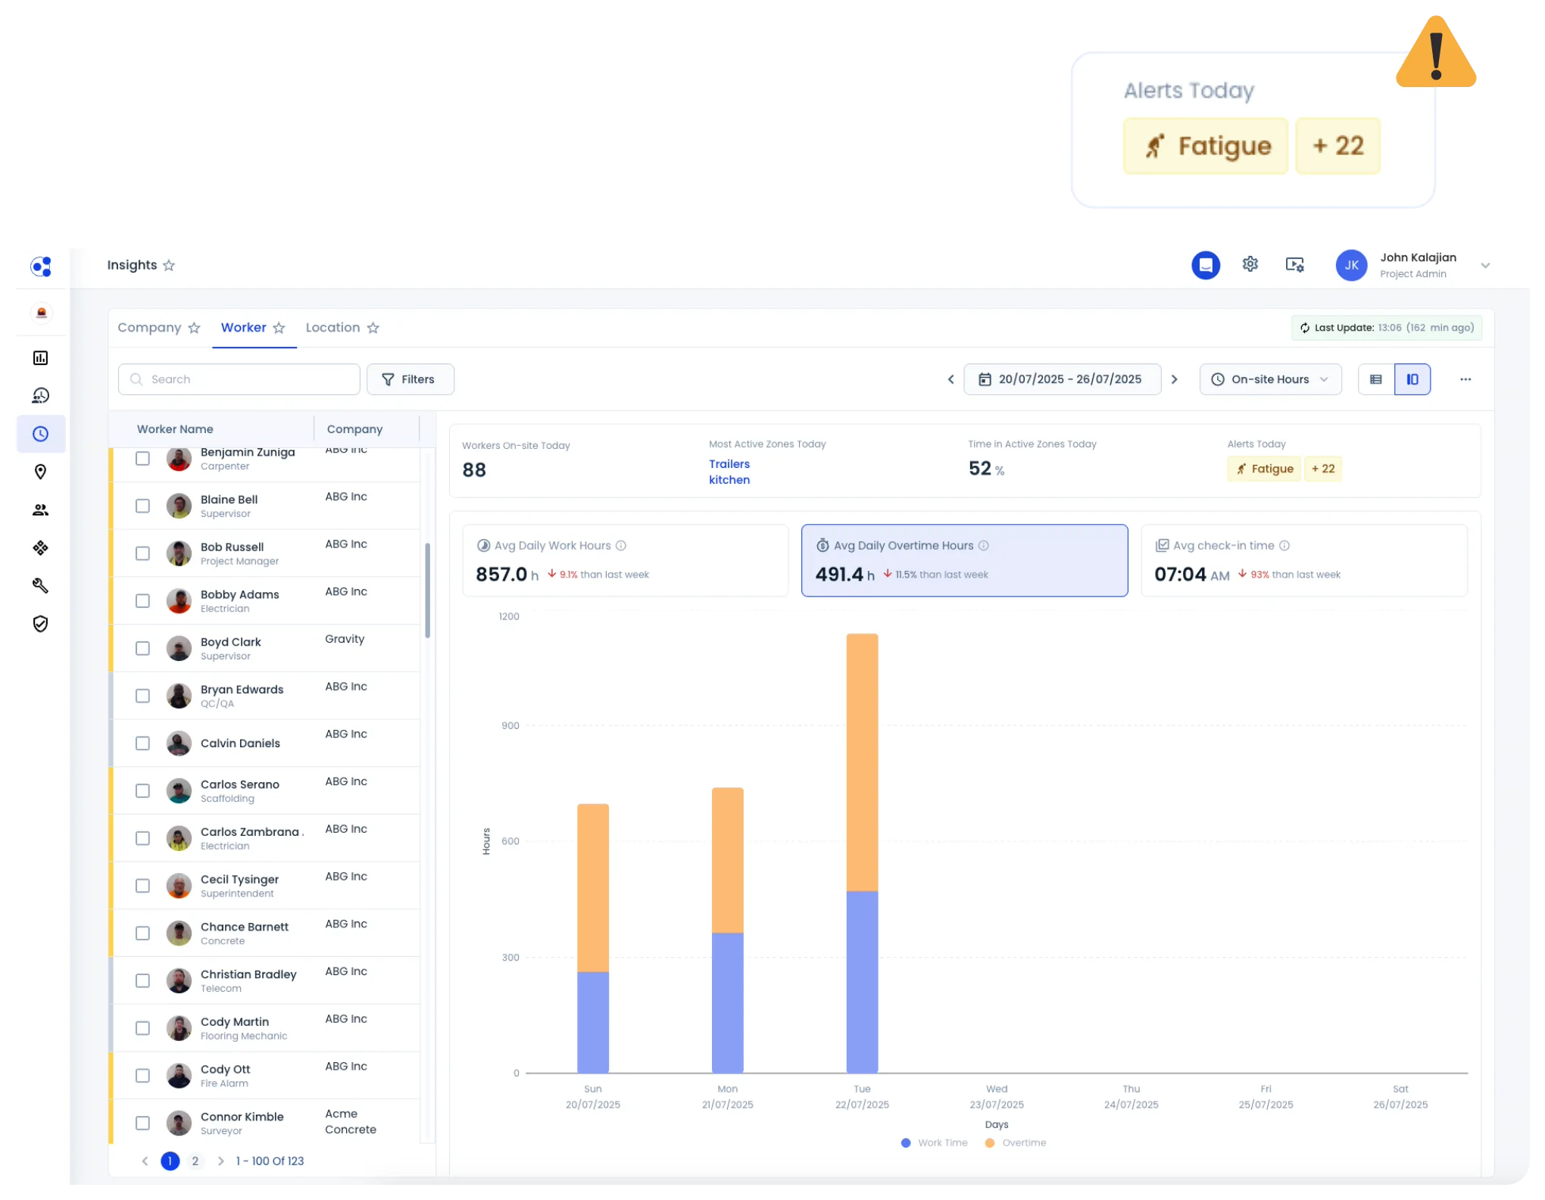
Task: Open the location pin sidebar icon
Action: [41, 472]
